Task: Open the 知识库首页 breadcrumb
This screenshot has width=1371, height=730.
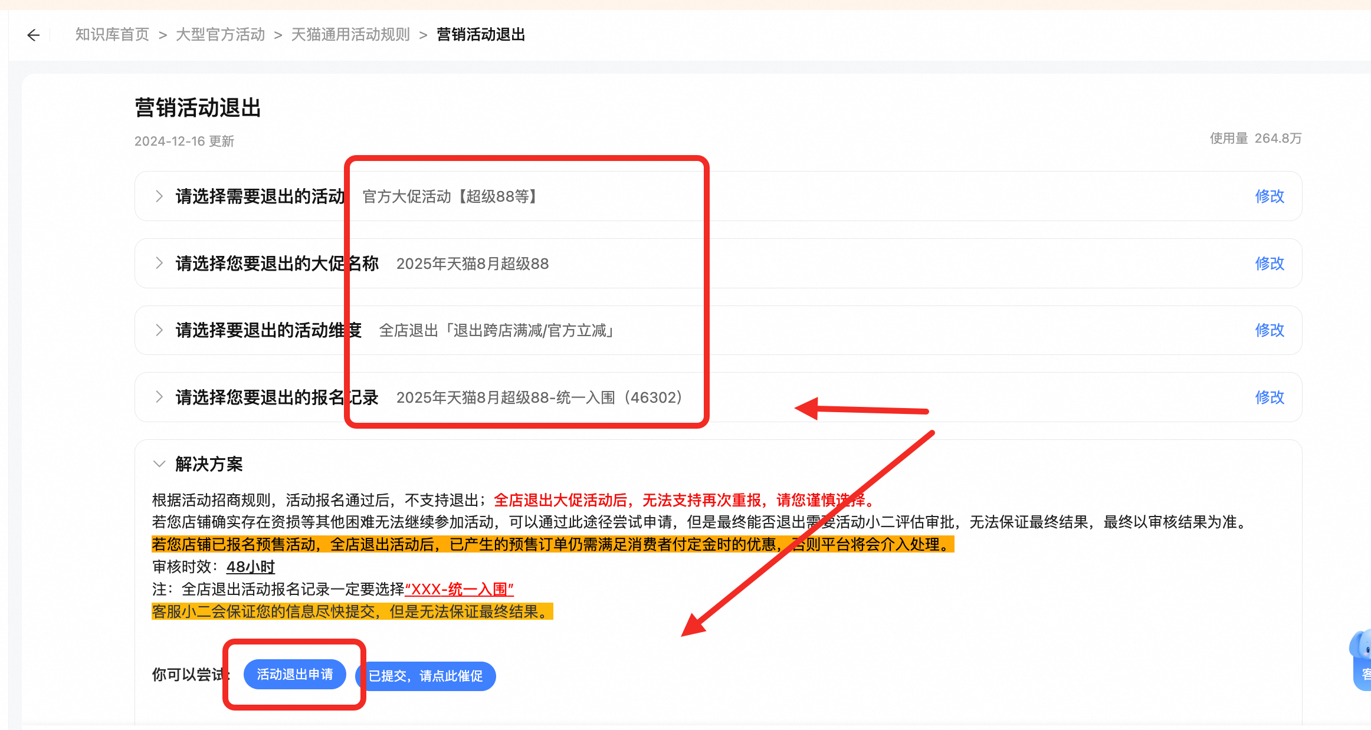Action: [x=112, y=35]
